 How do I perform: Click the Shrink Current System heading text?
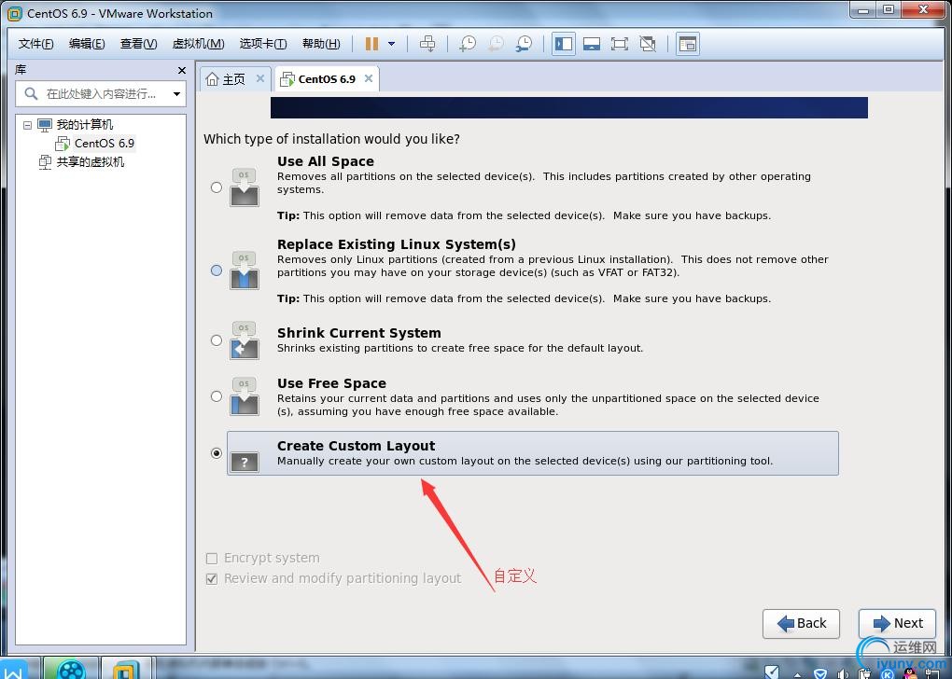pos(358,333)
